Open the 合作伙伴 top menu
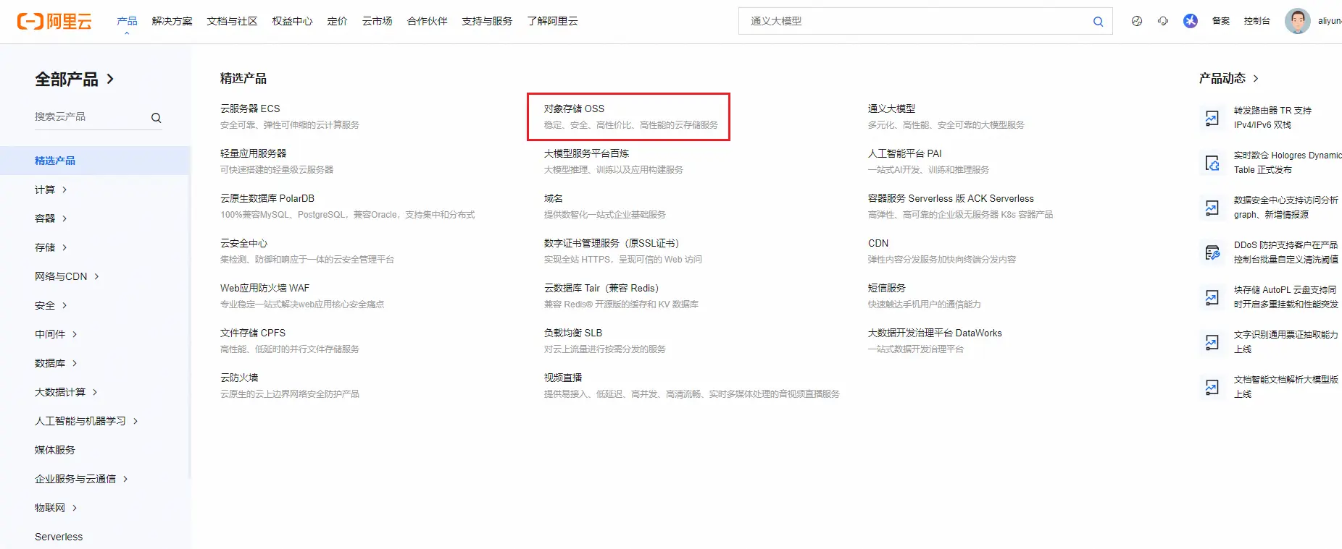 click(427, 21)
